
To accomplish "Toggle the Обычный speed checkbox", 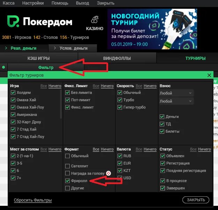I will point(120,92).
